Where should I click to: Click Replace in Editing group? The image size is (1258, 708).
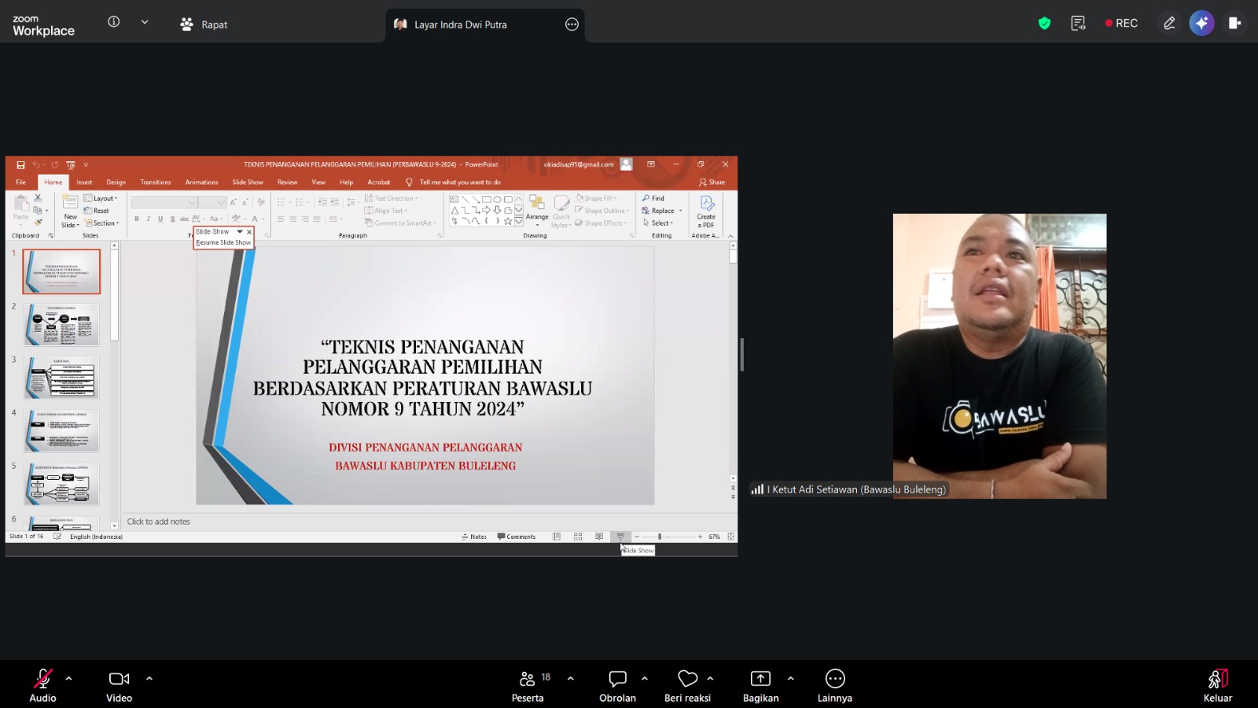coord(662,211)
